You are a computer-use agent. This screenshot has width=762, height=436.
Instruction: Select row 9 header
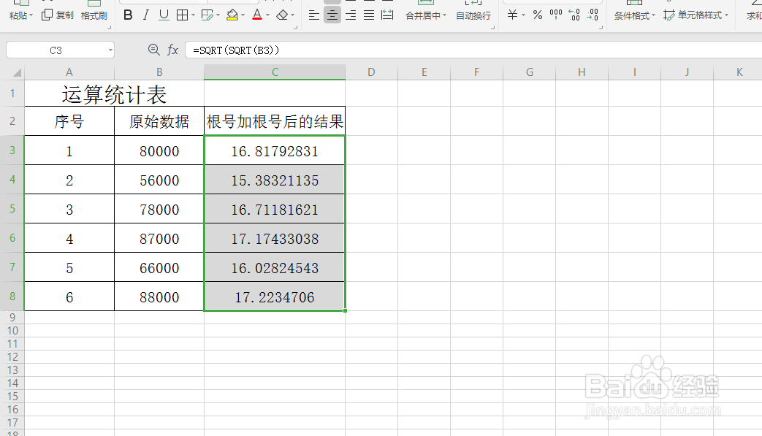pos(12,318)
